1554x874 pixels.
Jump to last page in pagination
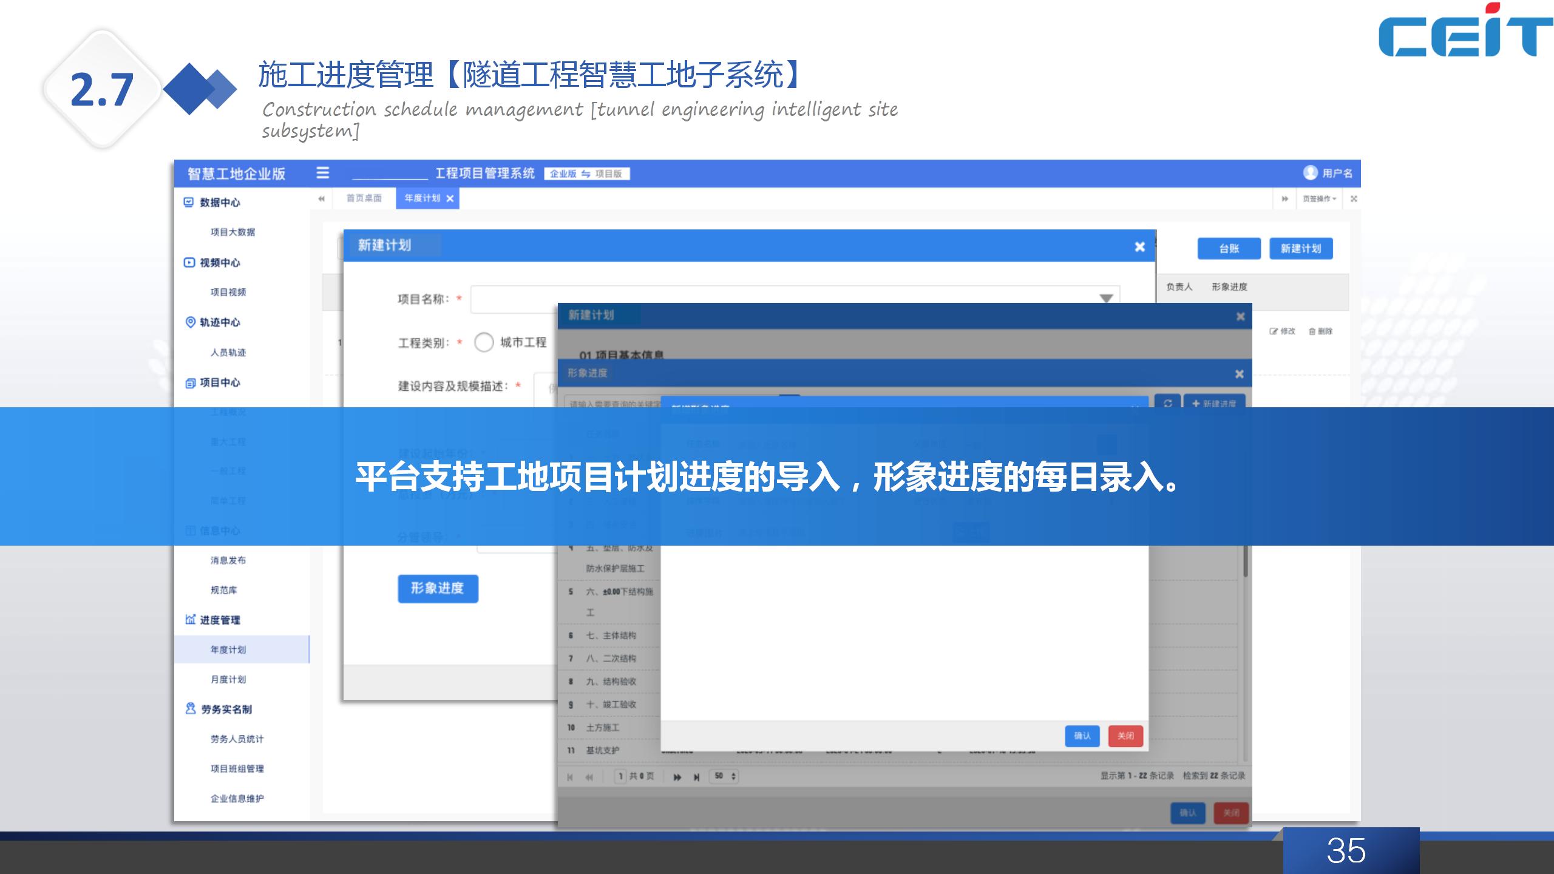696,777
